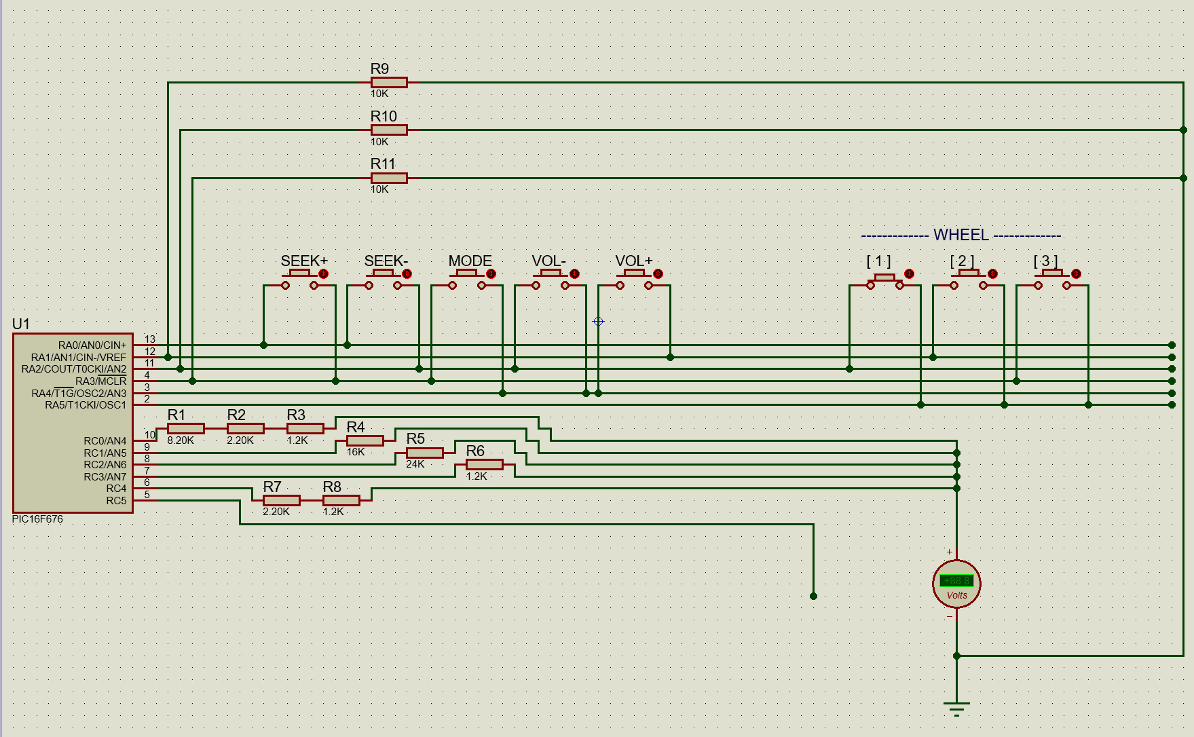1194x737 pixels.
Task: Click the R7 reference label
Action: tap(272, 487)
